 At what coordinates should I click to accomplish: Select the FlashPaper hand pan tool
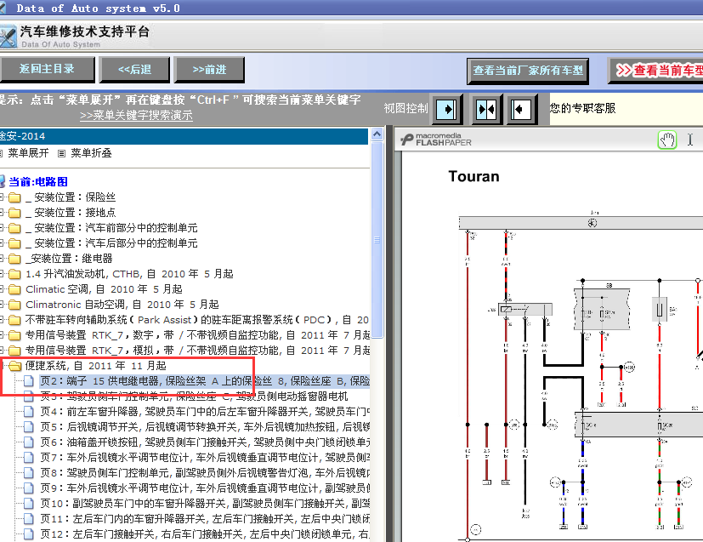click(x=666, y=140)
